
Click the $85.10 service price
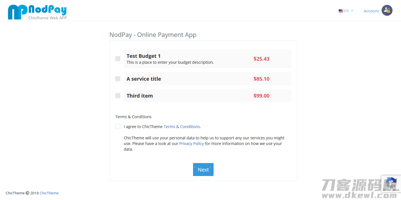pyautogui.click(x=261, y=79)
